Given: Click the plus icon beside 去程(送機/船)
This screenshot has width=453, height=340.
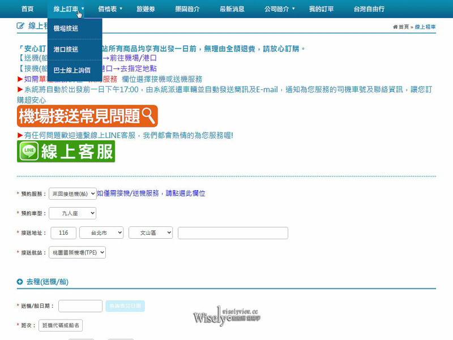Looking at the screenshot, I should pyautogui.click(x=20, y=282).
